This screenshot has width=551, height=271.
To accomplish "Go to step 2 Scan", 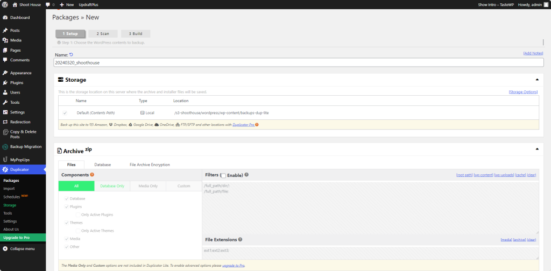I will pyautogui.click(x=103, y=34).
